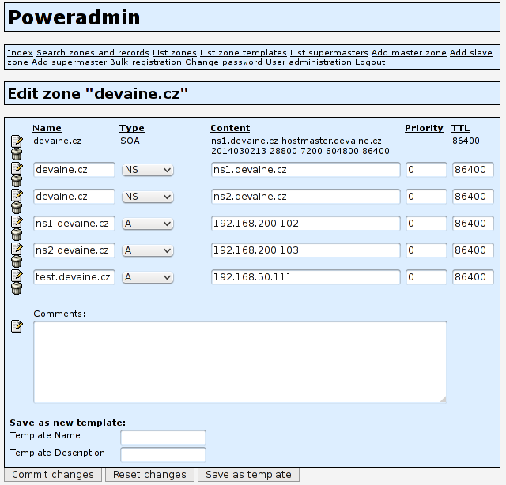
Task: Go to the Index page
Action: pyautogui.click(x=20, y=53)
